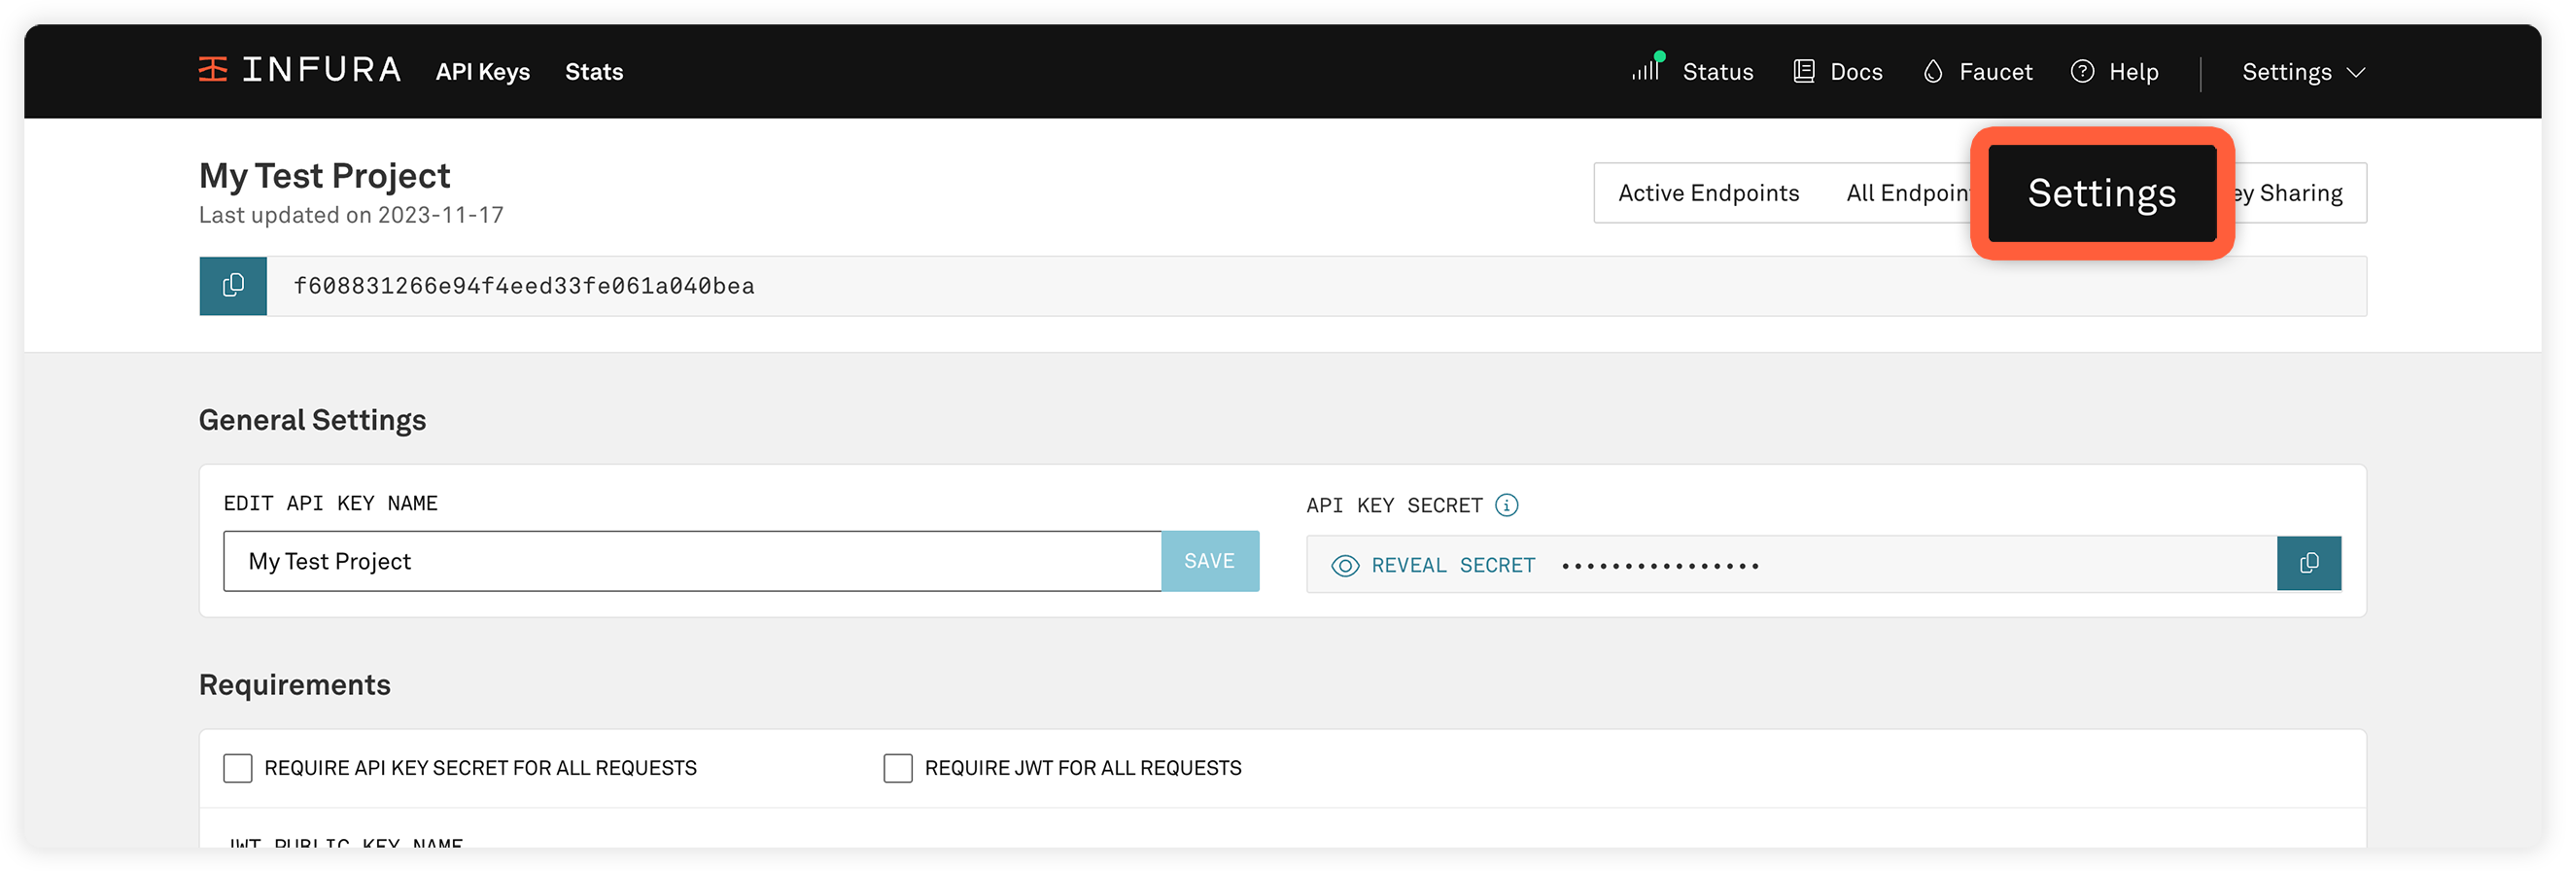This screenshot has height=871, width=2566.
Task: Enable Require API Key Secret for all requests
Action: 237,768
